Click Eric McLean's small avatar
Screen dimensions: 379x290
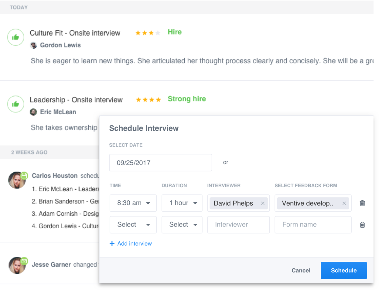[x=33, y=112]
